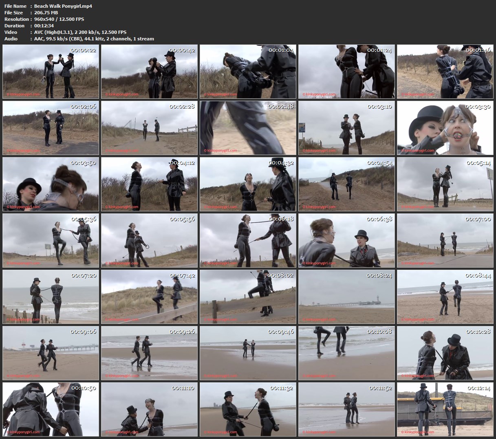Select the duration value '00:12:34'

click(x=44, y=26)
